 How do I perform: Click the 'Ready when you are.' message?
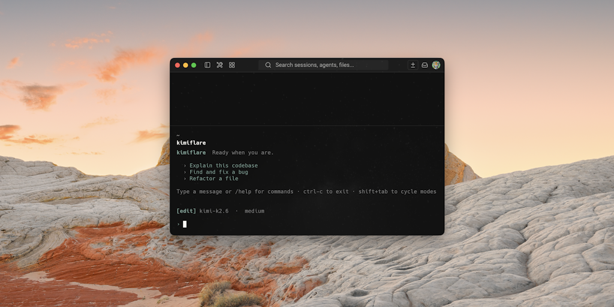(243, 153)
